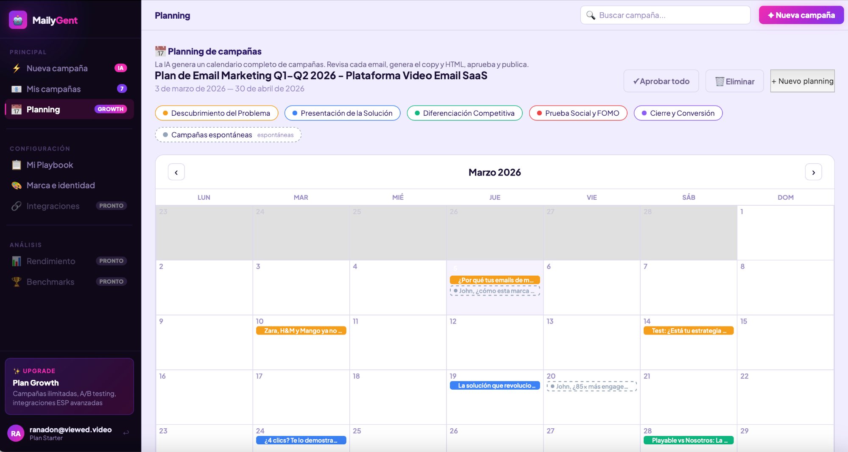Open the 'La solución que revolucio...' event
Screen dimensions: 848x452
[x=495, y=385]
